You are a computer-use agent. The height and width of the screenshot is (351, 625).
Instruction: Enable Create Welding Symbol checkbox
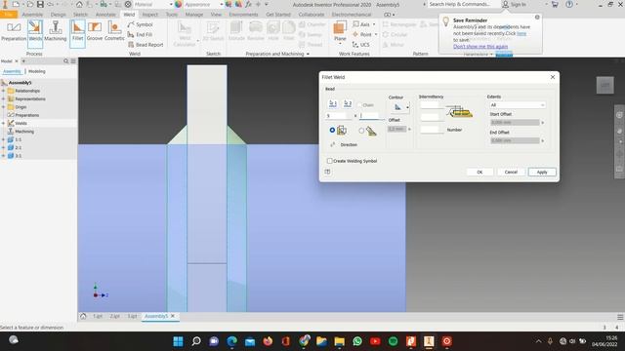pyautogui.click(x=330, y=161)
